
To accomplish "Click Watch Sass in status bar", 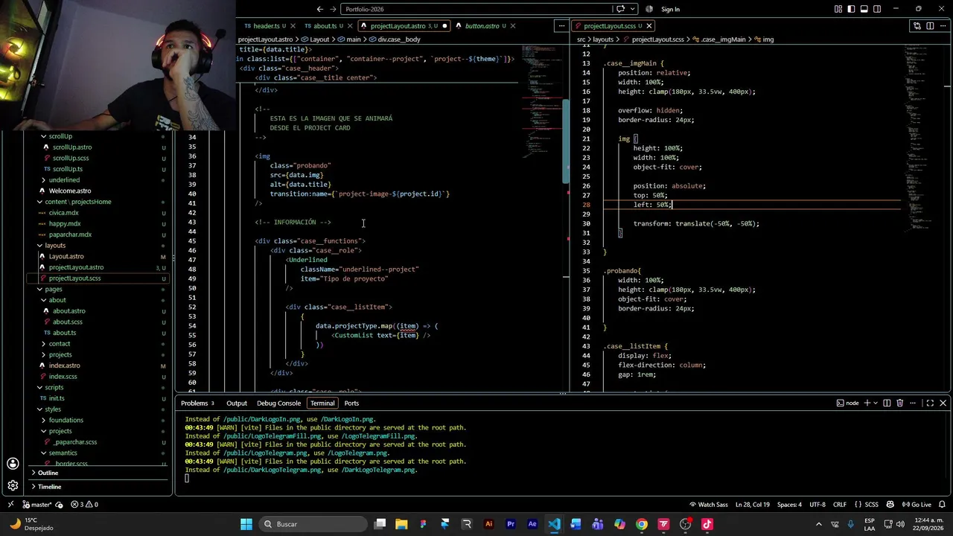I will [707, 504].
